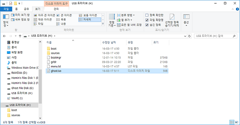240x125 pixels.
Task: Open the Manage (관리) tab
Action: [56, 9]
